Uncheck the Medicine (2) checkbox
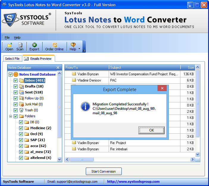 (x=21, y=128)
